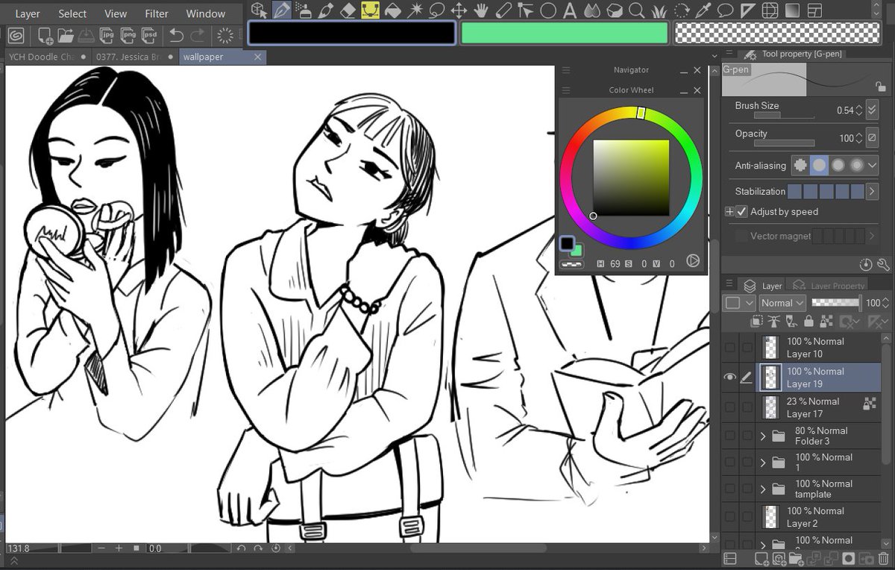Choose the Text tool
This screenshot has width=895, height=570.
(571, 10)
